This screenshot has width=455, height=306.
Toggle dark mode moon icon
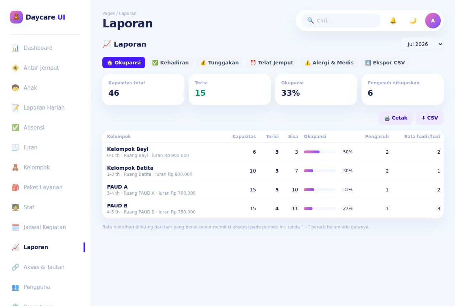pos(413,21)
